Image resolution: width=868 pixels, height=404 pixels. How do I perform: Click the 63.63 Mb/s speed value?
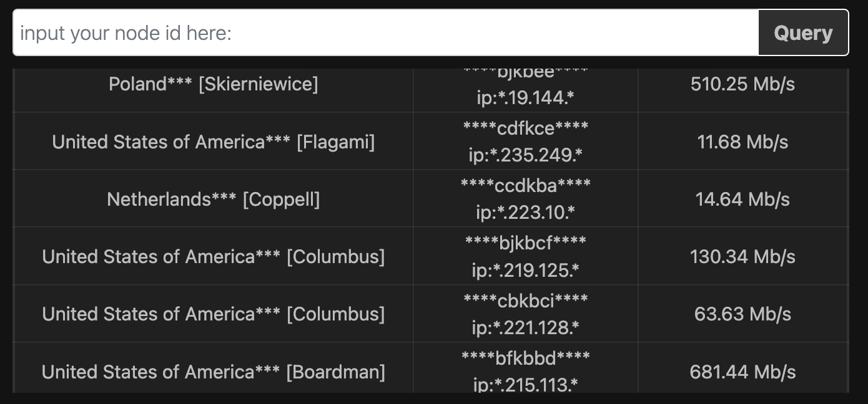click(742, 314)
